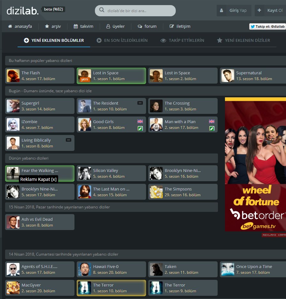
Task: Close the side ad with red Reklamı Kapat
Action: click(x=274, y=235)
